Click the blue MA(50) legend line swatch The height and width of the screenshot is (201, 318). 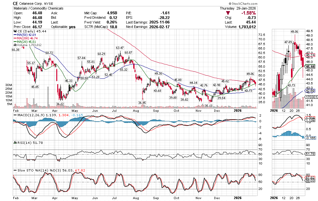(x=14, y=35)
